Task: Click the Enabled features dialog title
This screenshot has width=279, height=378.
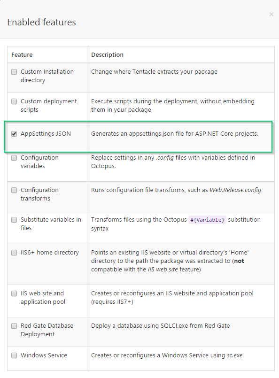Action: 40,22
